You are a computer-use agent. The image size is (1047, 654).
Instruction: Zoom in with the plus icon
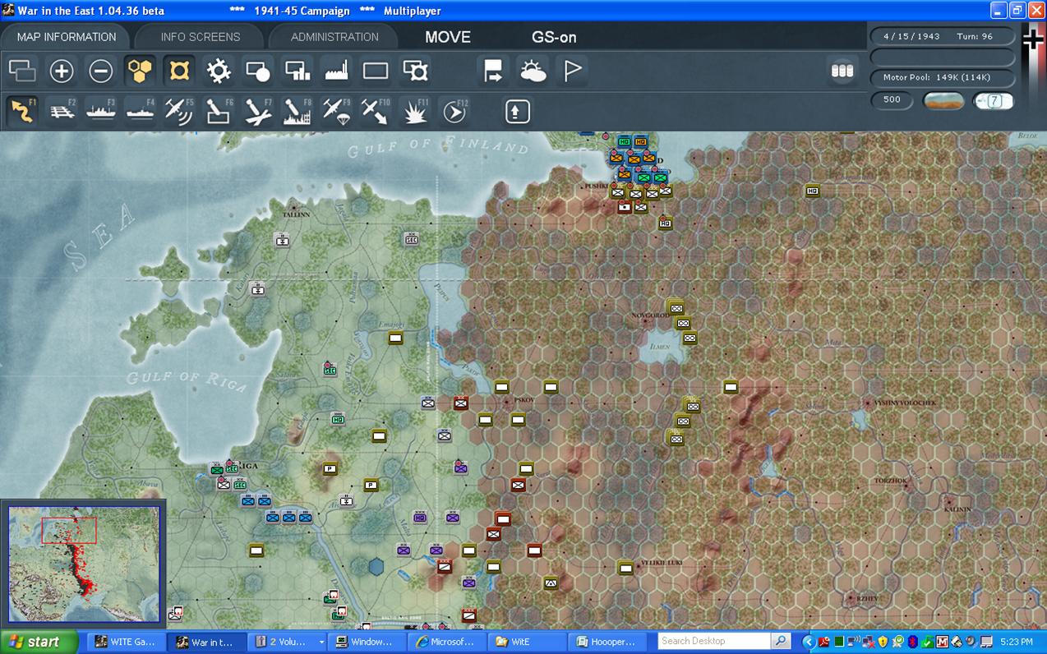coord(62,71)
